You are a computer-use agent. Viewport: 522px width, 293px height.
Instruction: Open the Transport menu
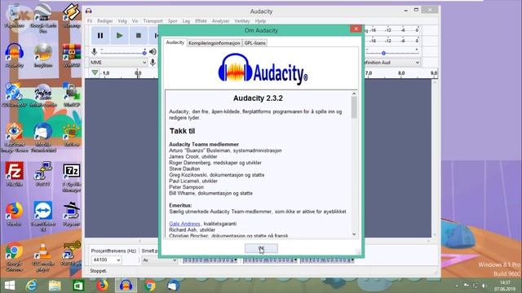[x=153, y=21]
